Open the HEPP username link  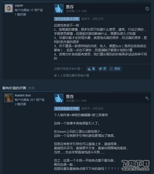pos(19,6)
